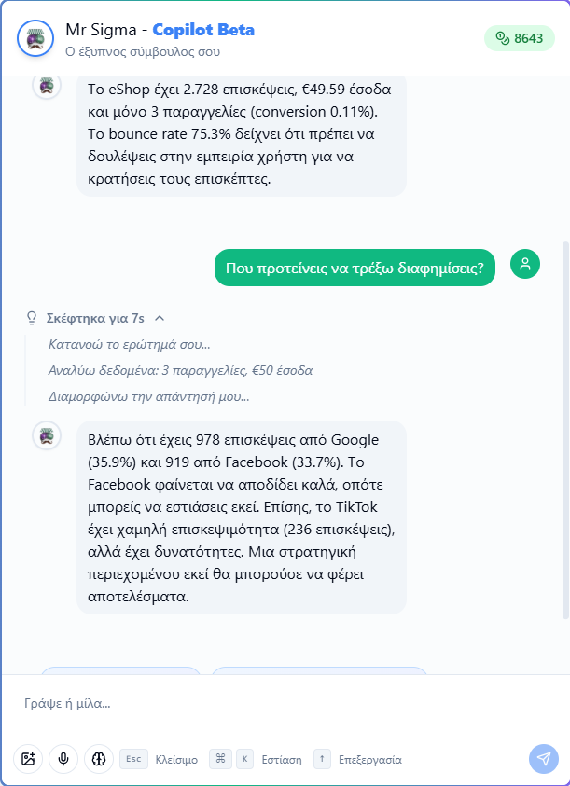The image size is (570, 786).
Task: Click the Κλείσιμο label
Action: [176, 760]
